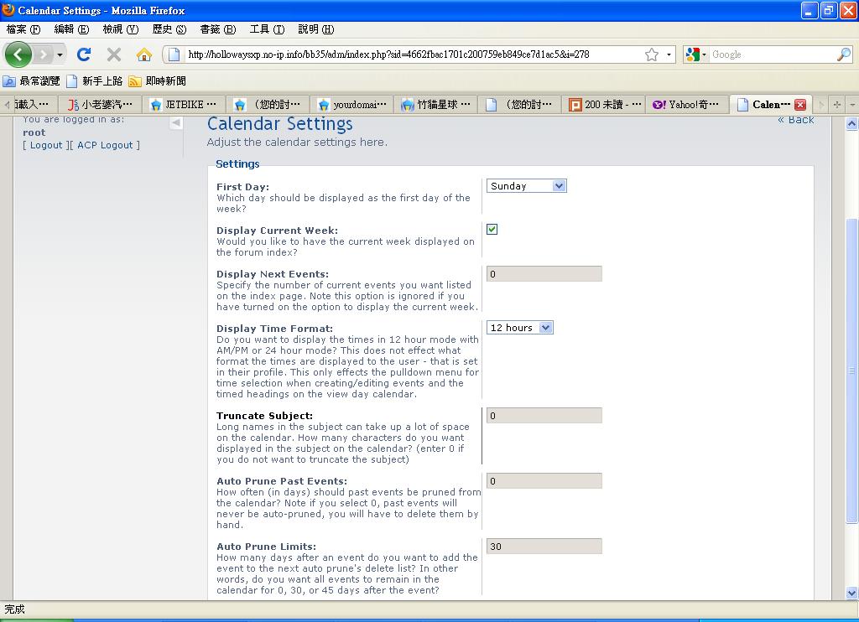Click the Firefox logo in title bar

point(8,10)
